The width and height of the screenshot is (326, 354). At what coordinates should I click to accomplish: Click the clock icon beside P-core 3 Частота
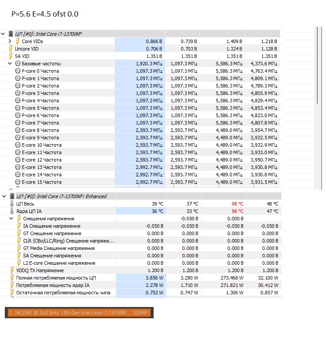[x=18, y=93]
